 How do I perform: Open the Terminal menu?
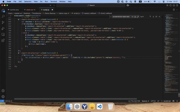pyautogui.click(x=53, y=1)
